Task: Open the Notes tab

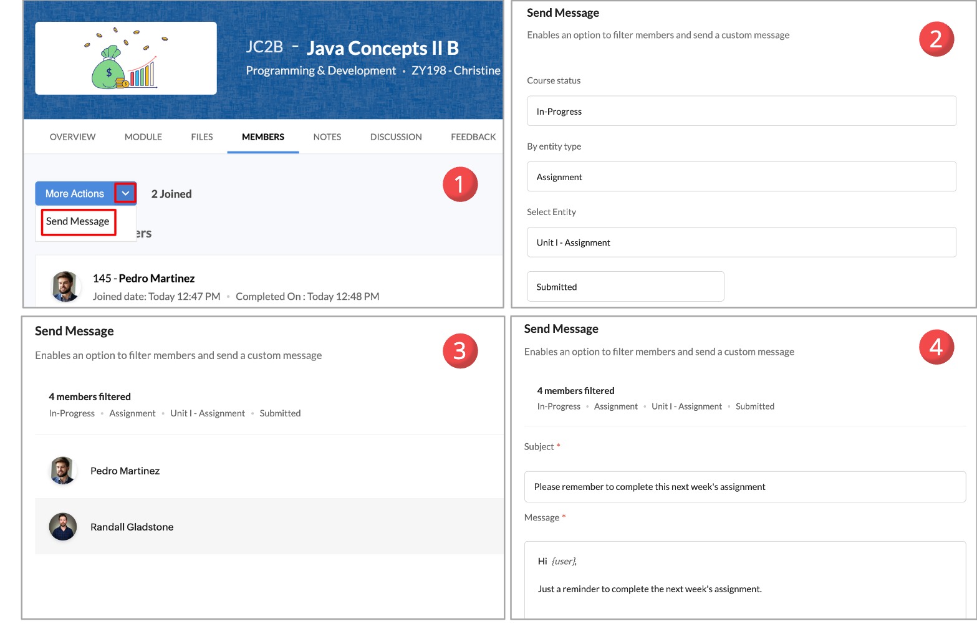Action: click(x=327, y=137)
